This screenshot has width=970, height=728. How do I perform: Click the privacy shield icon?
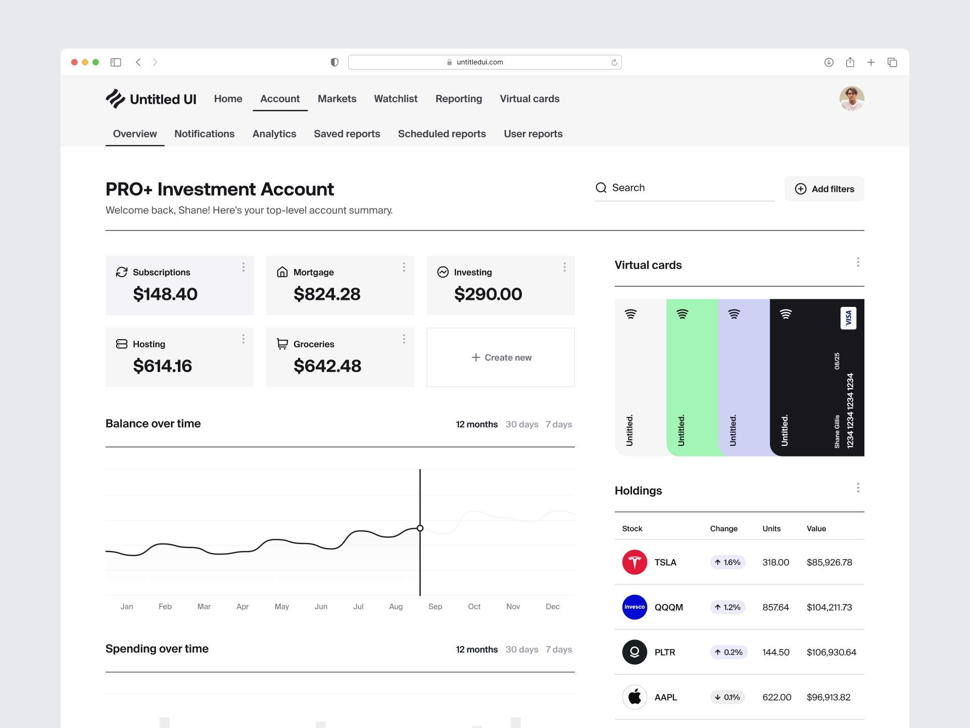(x=334, y=62)
